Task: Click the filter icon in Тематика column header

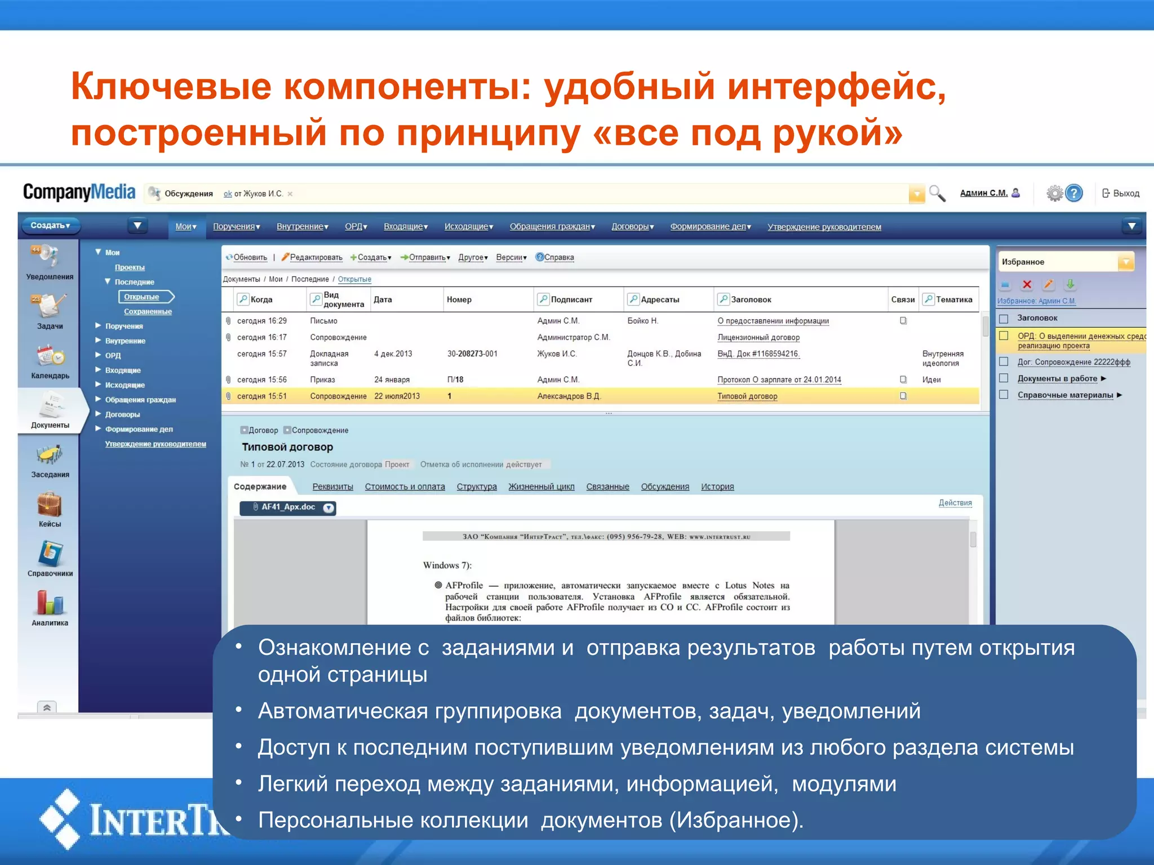Action: [929, 299]
